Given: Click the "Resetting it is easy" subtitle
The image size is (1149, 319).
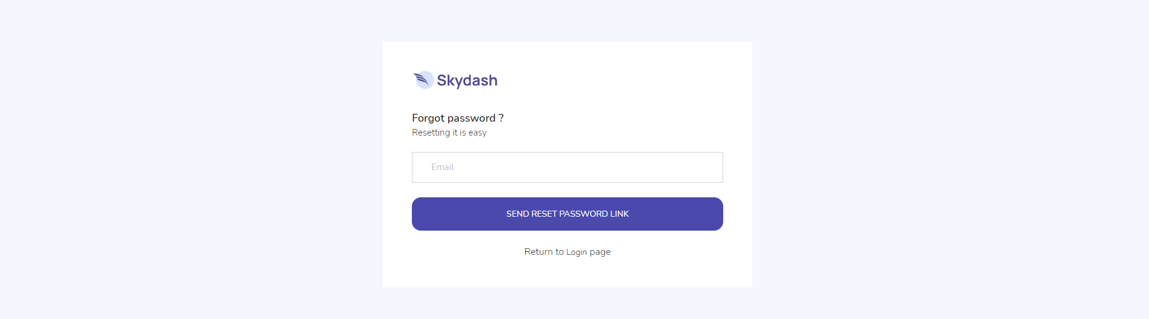Looking at the screenshot, I should point(449,133).
